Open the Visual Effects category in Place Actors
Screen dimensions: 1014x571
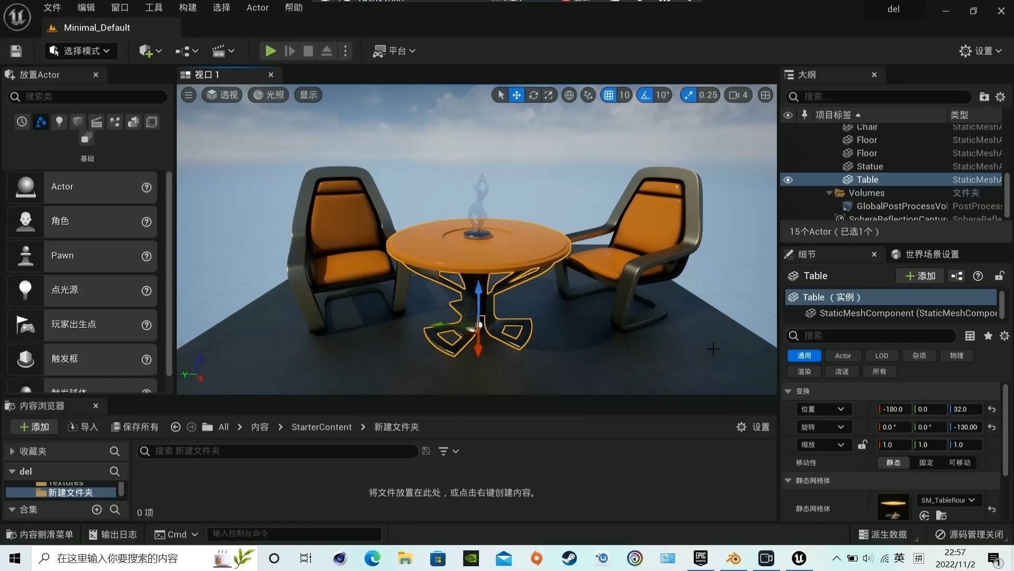[x=114, y=122]
